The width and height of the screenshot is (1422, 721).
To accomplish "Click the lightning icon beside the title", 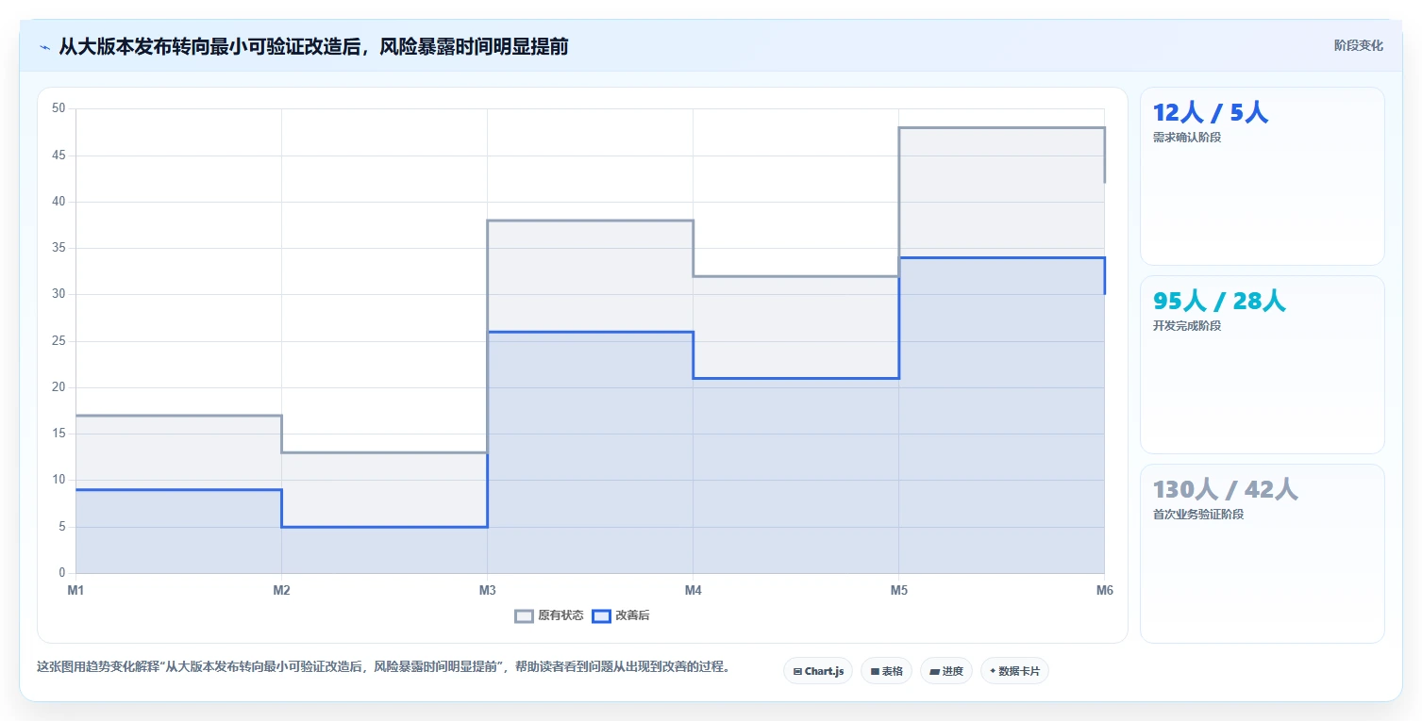I will point(44,47).
